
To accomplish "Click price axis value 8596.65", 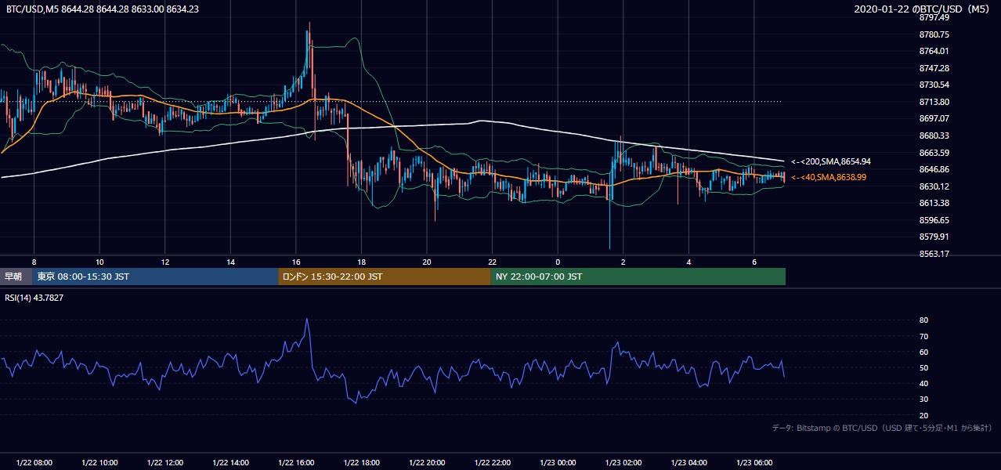I will pyautogui.click(x=934, y=220).
